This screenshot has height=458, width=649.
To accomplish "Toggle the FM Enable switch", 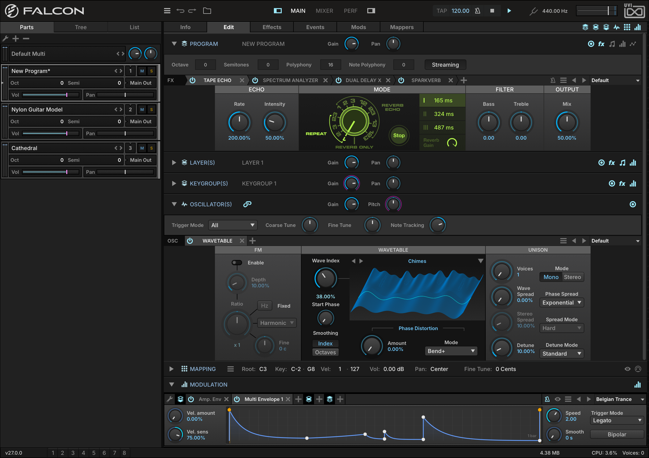I will click(237, 263).
